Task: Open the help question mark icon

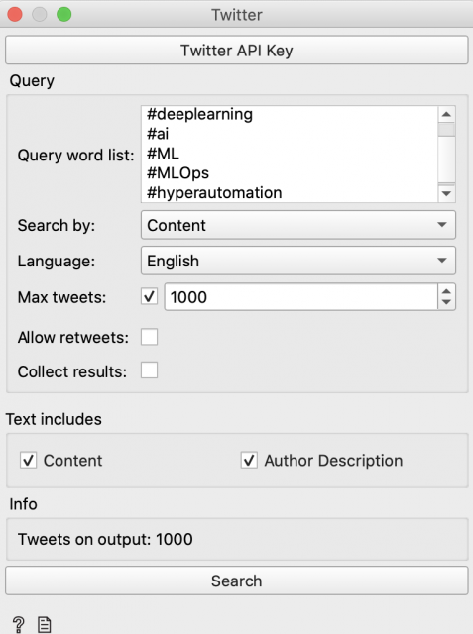Action: point(18,625)
